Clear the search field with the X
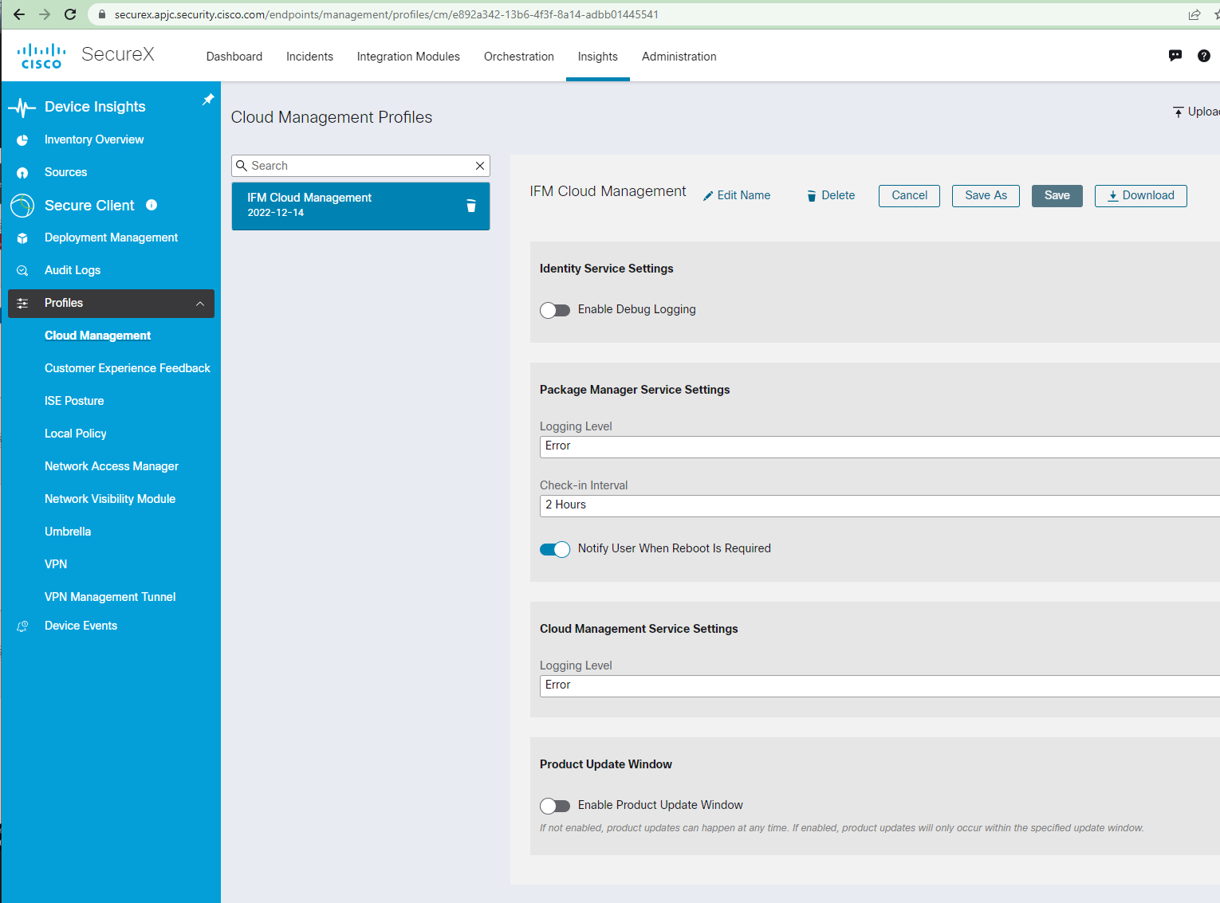Viewport: 1220px width, 903px height. click(479, 165)
